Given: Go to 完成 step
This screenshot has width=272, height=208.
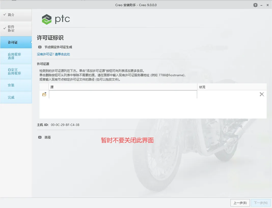Looking at the screenshot, I should coord(16,97).
